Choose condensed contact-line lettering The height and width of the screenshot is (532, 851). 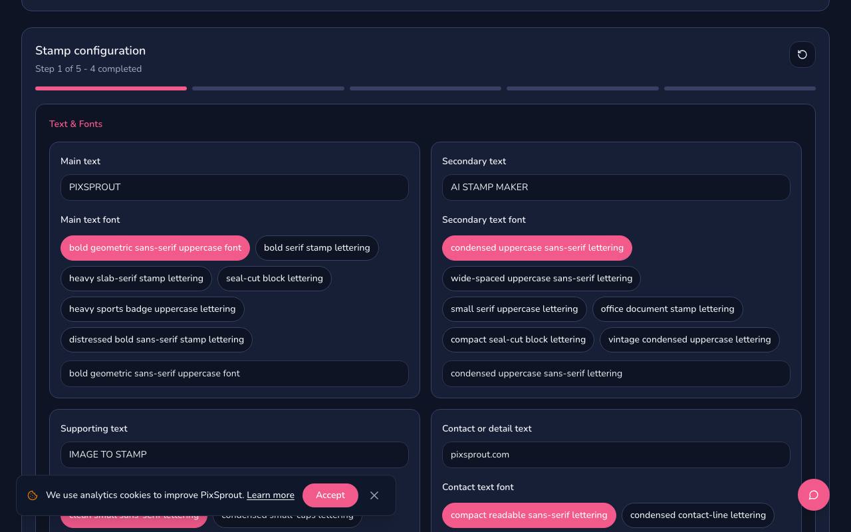point(698,515)
